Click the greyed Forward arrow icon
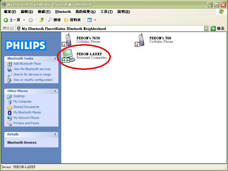This screenshot has width=228, height=171. [30, 20]
